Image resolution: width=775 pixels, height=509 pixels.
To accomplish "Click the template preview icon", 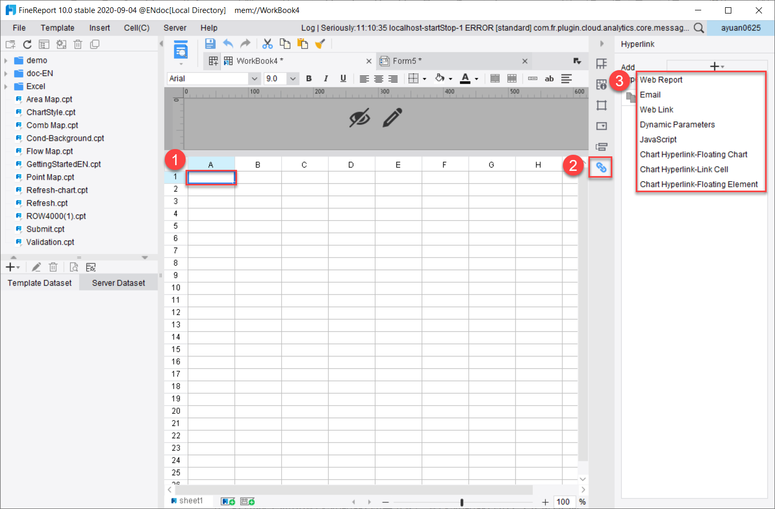I will pos(180,51).
